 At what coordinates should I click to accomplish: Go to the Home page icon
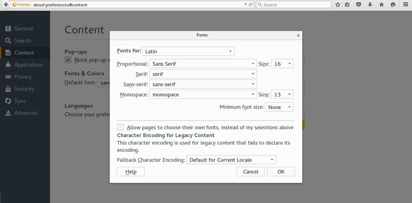tap(382, 5)
